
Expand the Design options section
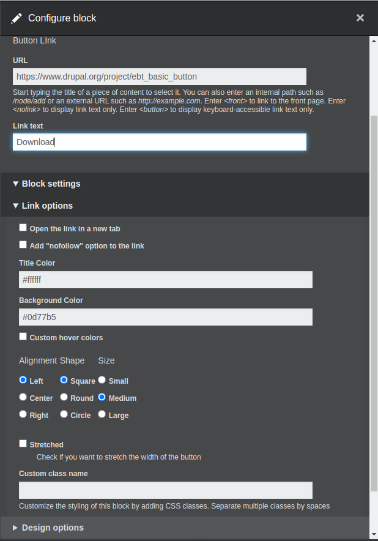tap(48, 528)
